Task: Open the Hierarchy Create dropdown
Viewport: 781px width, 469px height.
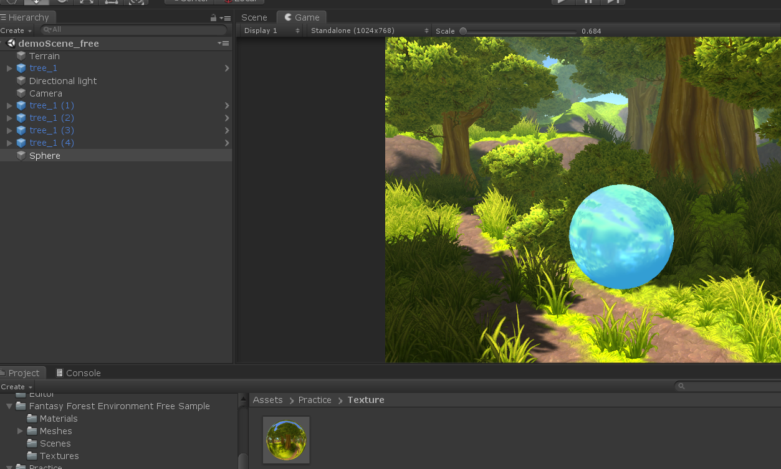Action: [16, 31]
